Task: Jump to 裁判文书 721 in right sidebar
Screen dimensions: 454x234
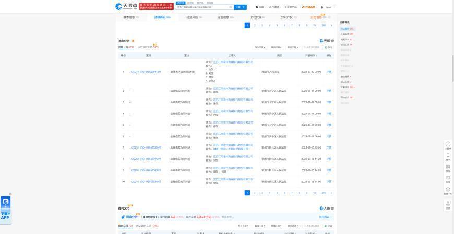Action: click(x=347, y=39)
